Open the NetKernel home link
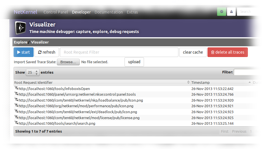This screenshot has height=149, width=262. tap(26, 12)
